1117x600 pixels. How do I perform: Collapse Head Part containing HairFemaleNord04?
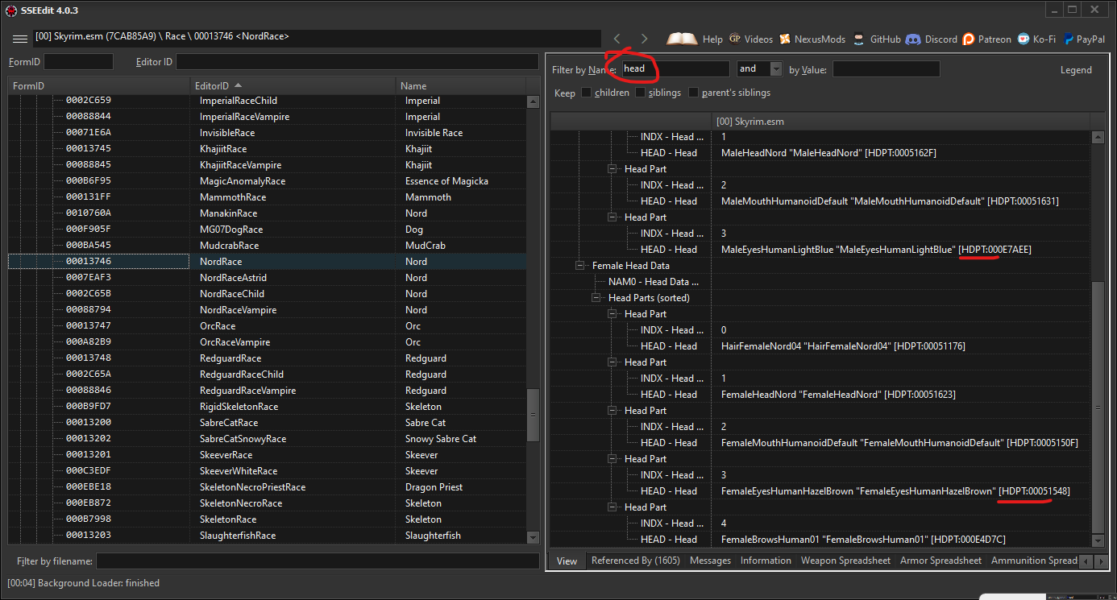(612, 313)
